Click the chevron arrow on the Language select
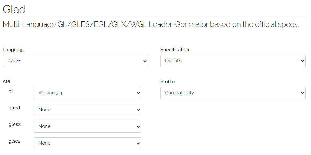This screenshot has width=311, height=155. [145, 61]
